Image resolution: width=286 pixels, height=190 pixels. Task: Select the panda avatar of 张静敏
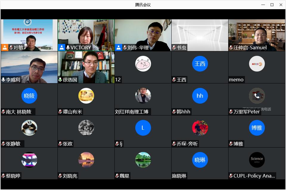tap(29, 128)
